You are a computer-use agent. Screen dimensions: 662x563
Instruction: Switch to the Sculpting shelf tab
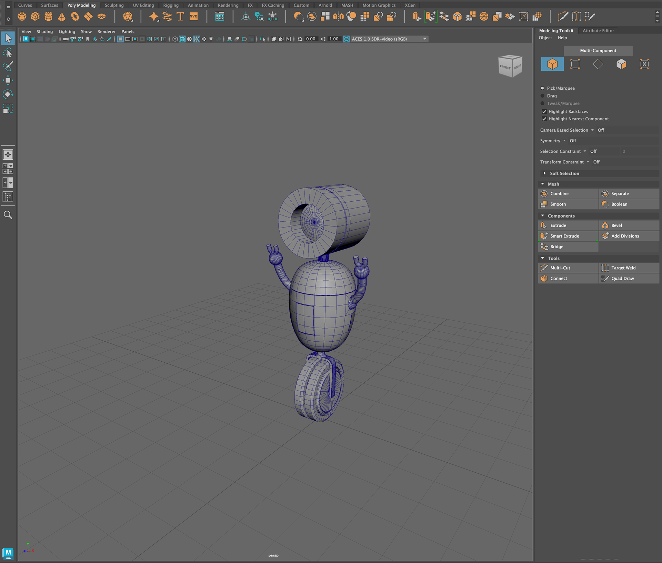coord(114,5)
